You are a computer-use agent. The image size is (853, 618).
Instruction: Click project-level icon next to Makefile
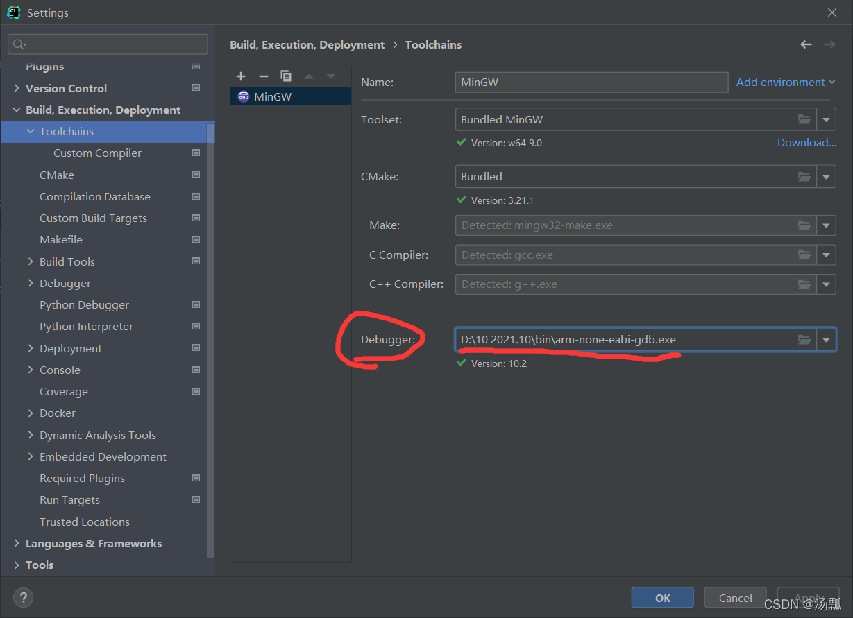point(196,239)
